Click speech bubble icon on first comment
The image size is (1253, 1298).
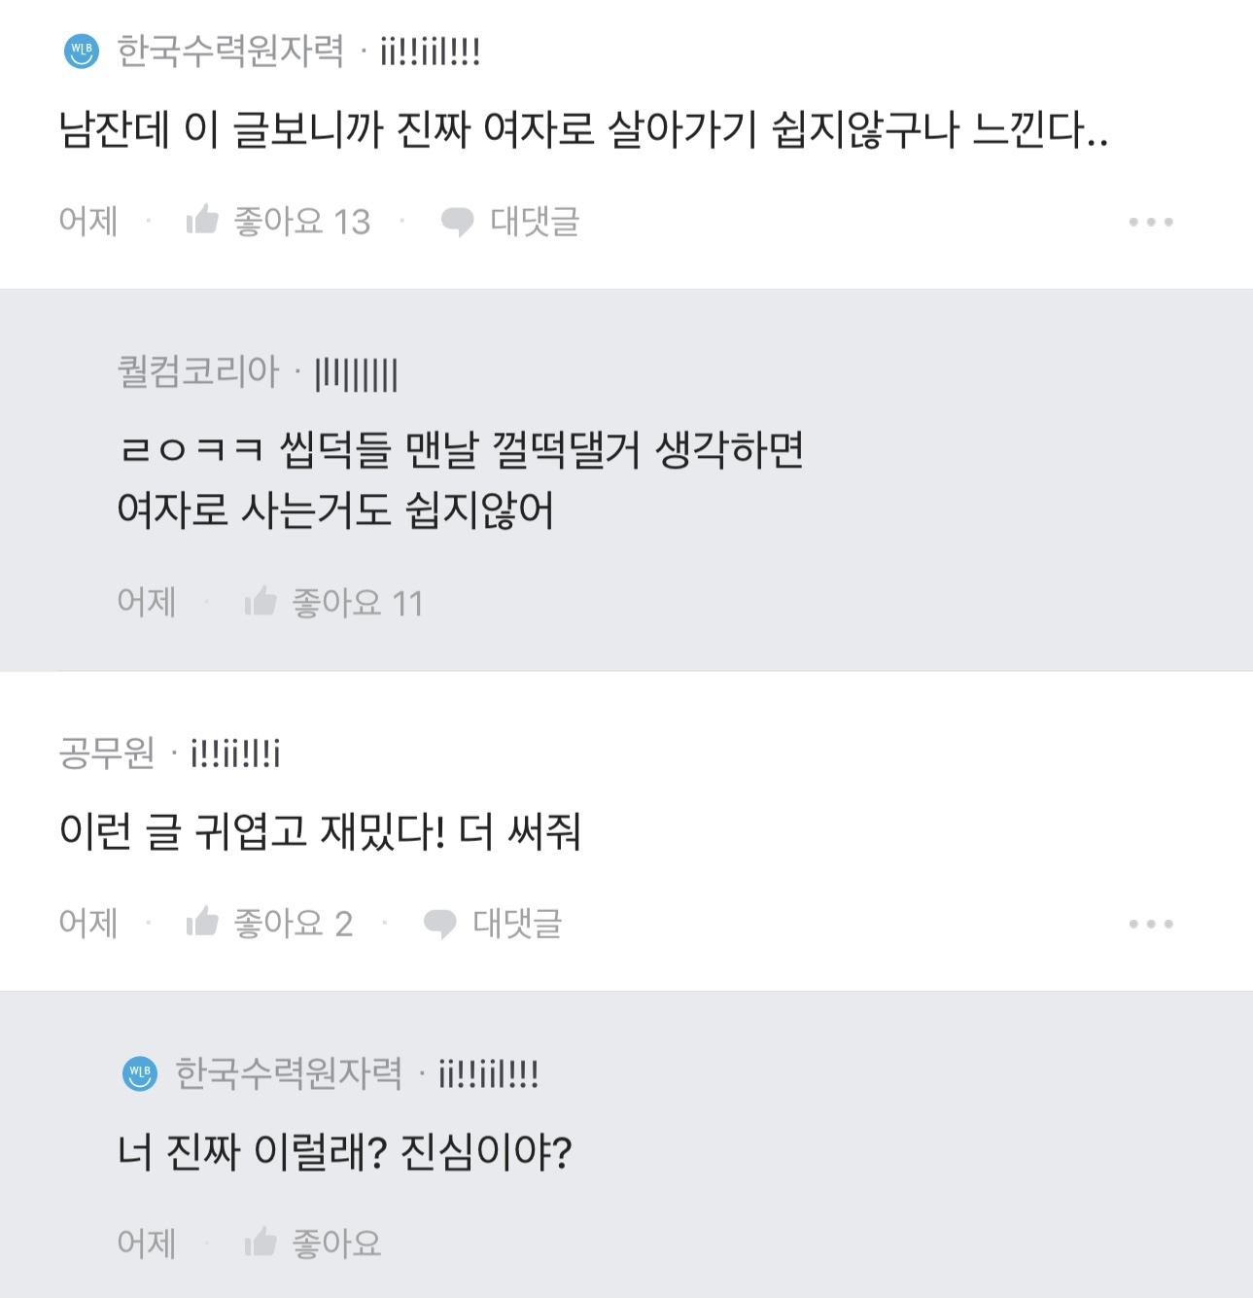point(457,222)
